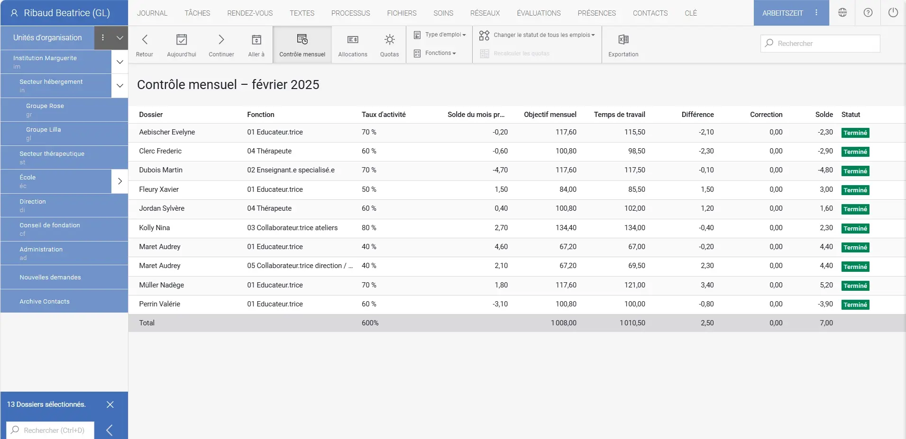Open the Type d'emploi dropdown
Image resolution: width=906 pixels, height=439 pixels.
(x=440, y=35)
